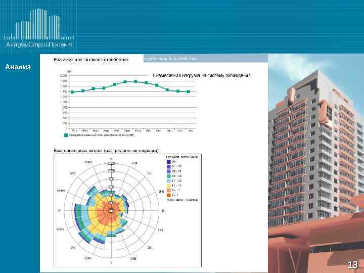Click 'Ежемесячная нагрузка на систему охлаждения' heading
The image size is (364, 273).
point(202,75)
